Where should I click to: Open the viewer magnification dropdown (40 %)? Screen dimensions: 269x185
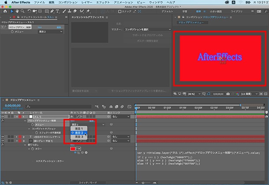tap(194, 94)
